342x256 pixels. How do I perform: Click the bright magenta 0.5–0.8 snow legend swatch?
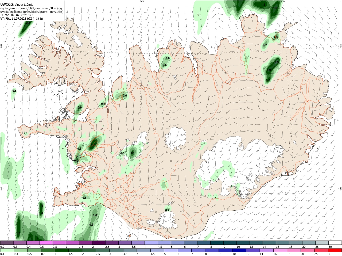pos(46,243)
